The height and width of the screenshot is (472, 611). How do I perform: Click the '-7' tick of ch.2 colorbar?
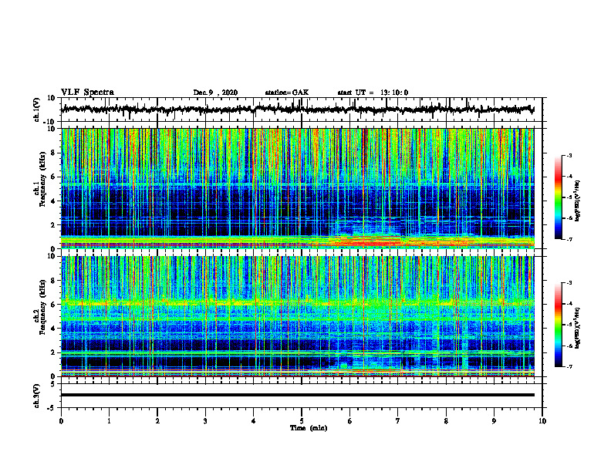pyautogui.click(x=569, y=366)
